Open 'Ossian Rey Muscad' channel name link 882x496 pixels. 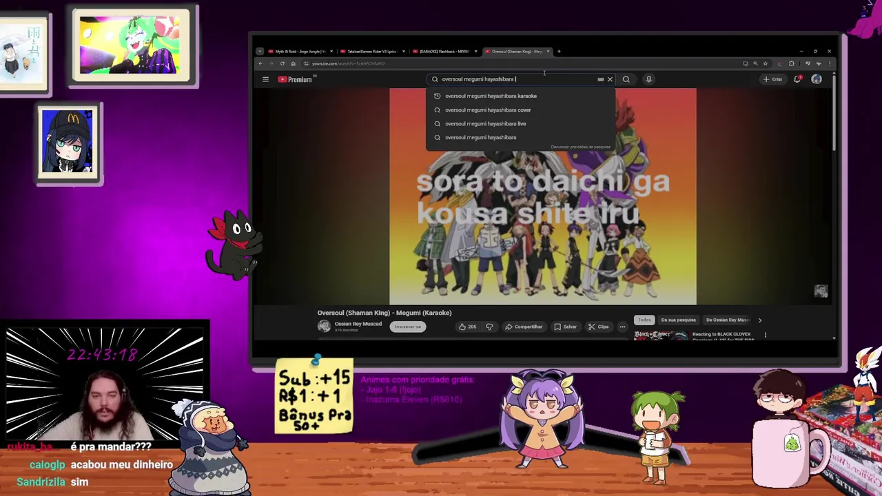(358, 324)
